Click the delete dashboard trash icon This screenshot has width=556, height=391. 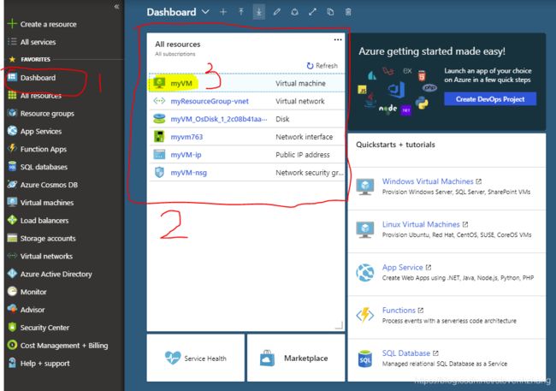(348, 12)
